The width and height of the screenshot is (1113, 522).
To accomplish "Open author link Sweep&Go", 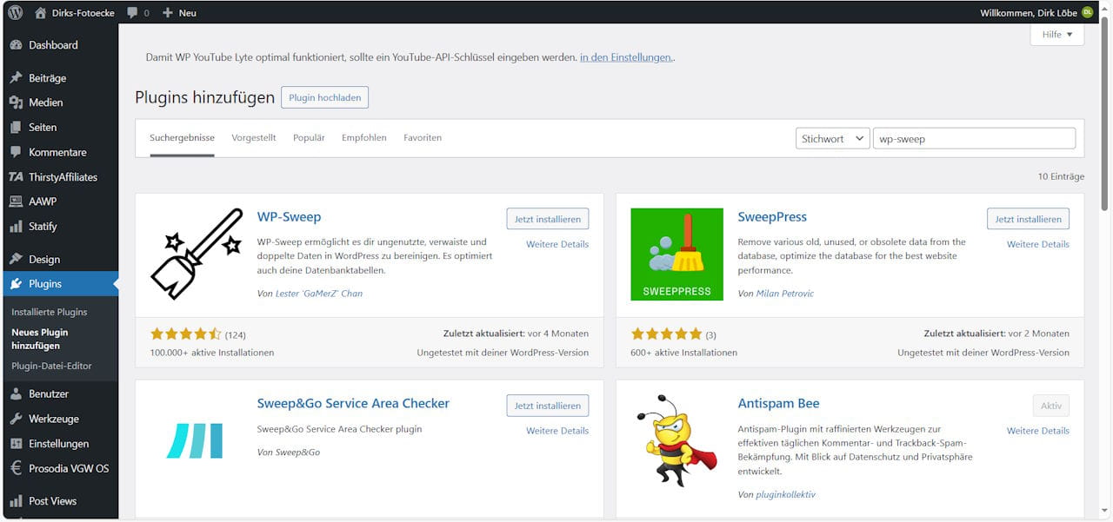I will coord(296,453).
